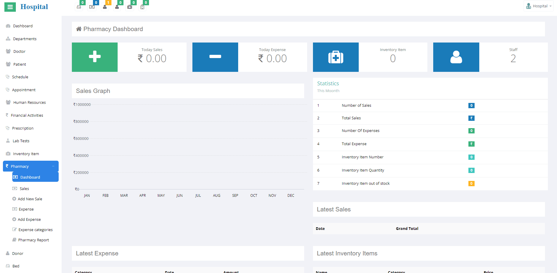Click the hospital building icon in top bar
The image size is (557, 273).
point(142,7)
